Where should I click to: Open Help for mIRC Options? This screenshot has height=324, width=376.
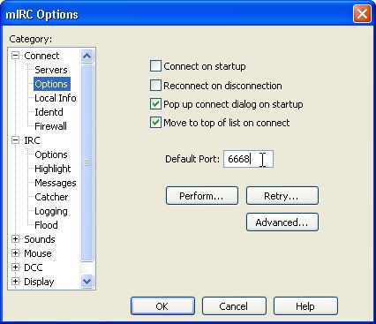[305, 306]
